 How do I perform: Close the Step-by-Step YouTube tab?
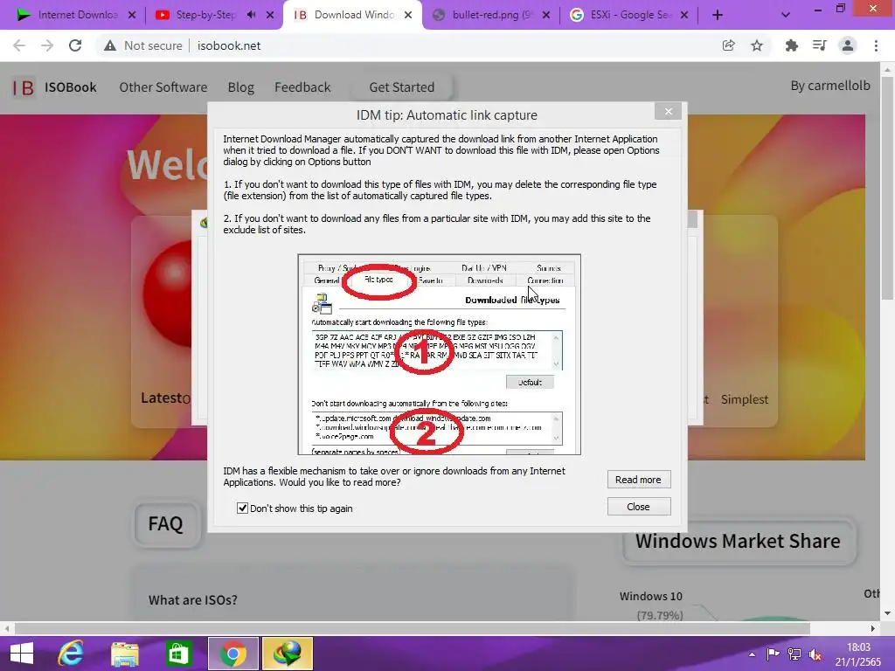270,16
